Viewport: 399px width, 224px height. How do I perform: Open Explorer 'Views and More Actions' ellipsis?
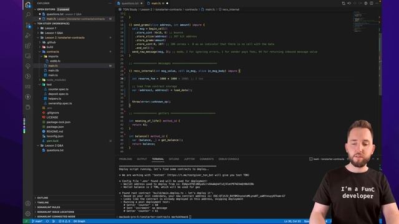pyautogui.click(x=110, y=3)
